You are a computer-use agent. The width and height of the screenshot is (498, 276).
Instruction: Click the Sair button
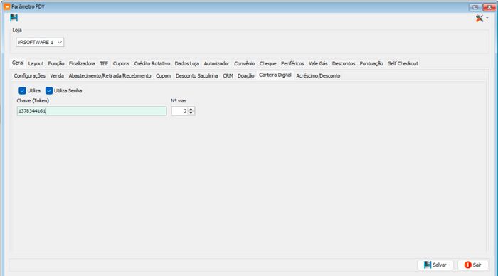point(473,265)
